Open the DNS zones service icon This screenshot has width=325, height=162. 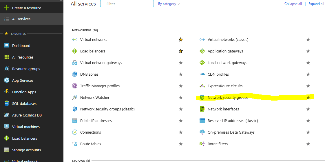[x=75, y=74]
